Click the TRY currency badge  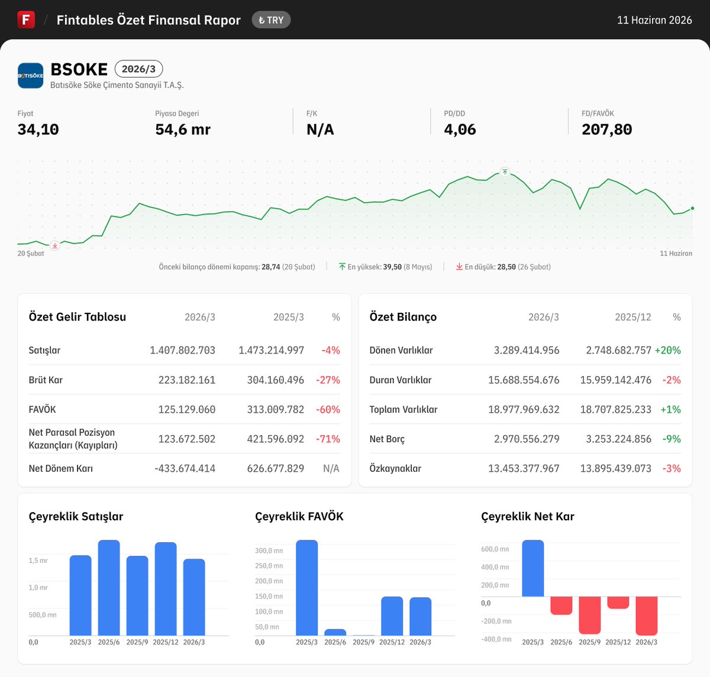[x=271, y=20]
